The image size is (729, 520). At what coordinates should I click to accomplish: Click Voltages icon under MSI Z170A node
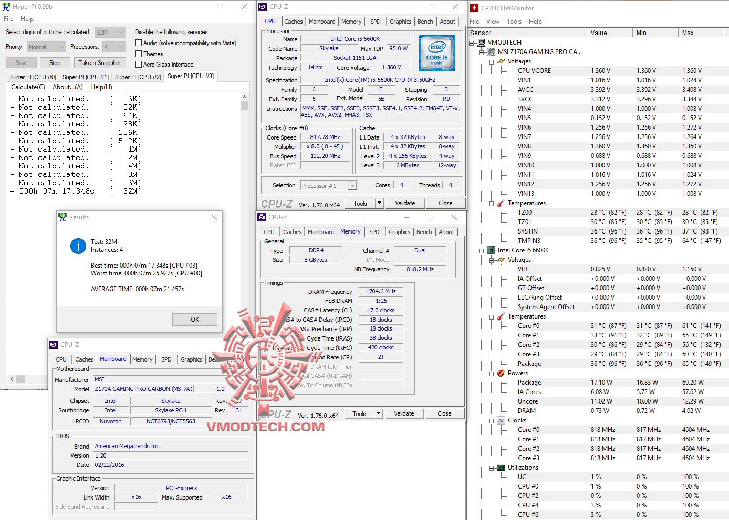click(x=501, y=61)
